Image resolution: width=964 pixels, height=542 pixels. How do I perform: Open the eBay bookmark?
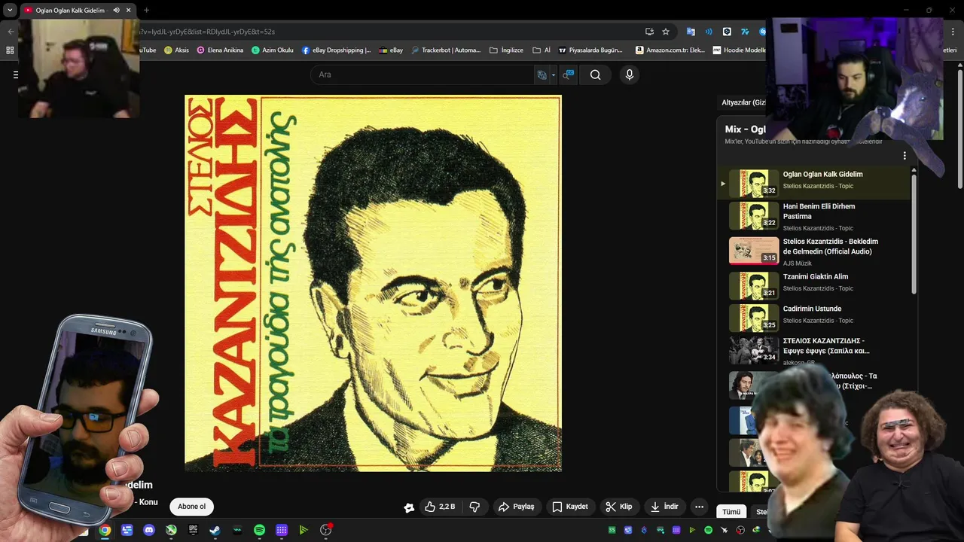391,50
